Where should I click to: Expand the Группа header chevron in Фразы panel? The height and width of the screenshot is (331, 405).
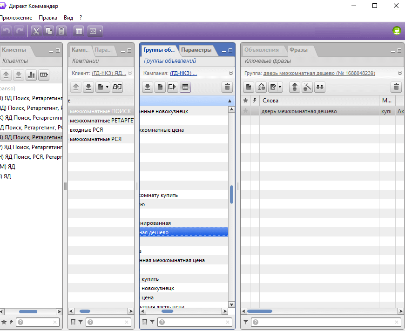coord(399,73)
